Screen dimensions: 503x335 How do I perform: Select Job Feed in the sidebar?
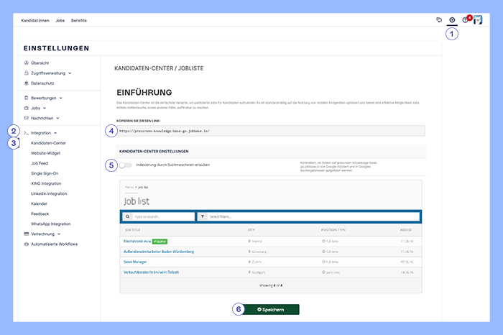[x=40, y=163]
